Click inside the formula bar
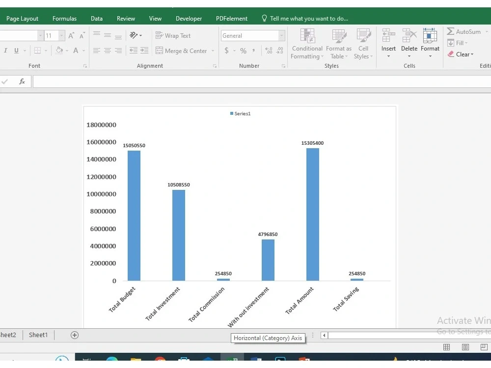The height and width of the screenshot is (368, 491). coord(262,81)
